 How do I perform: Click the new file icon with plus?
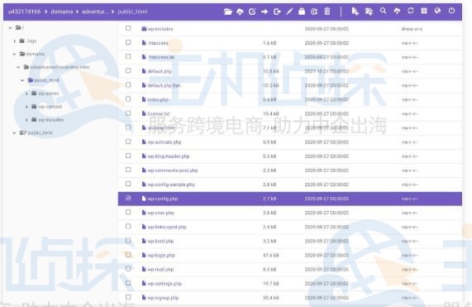355,12
